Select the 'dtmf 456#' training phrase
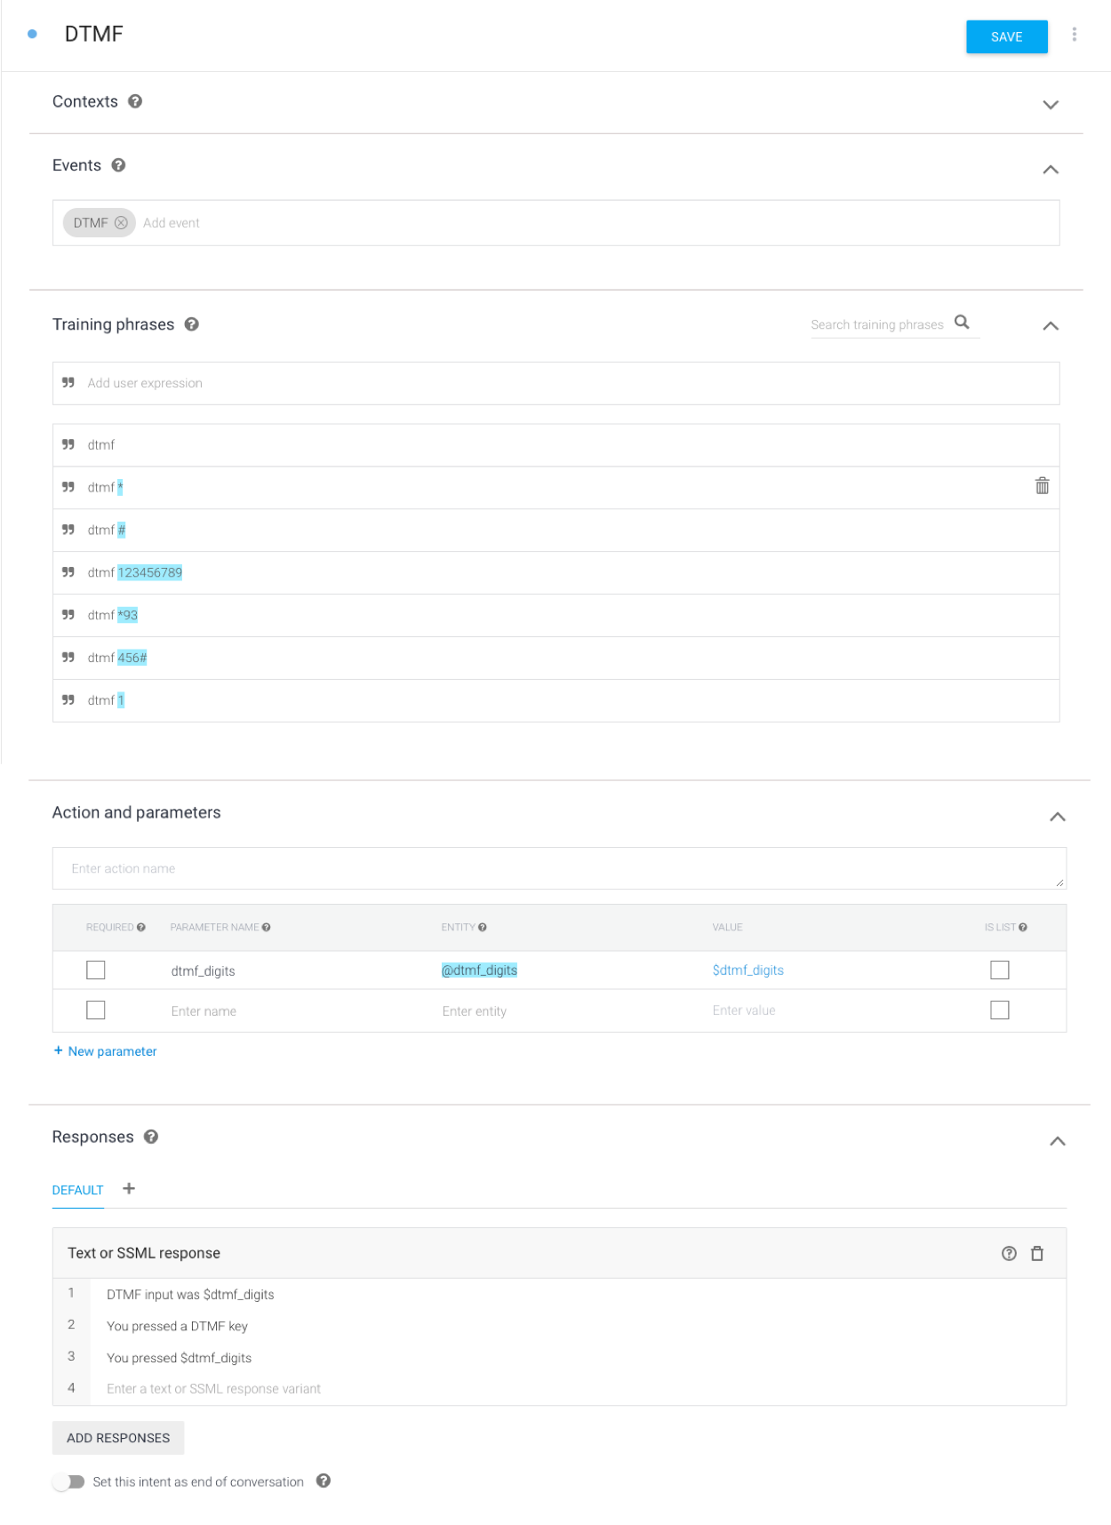Screen dimensions: 1111x1525 tap(556, 659)
